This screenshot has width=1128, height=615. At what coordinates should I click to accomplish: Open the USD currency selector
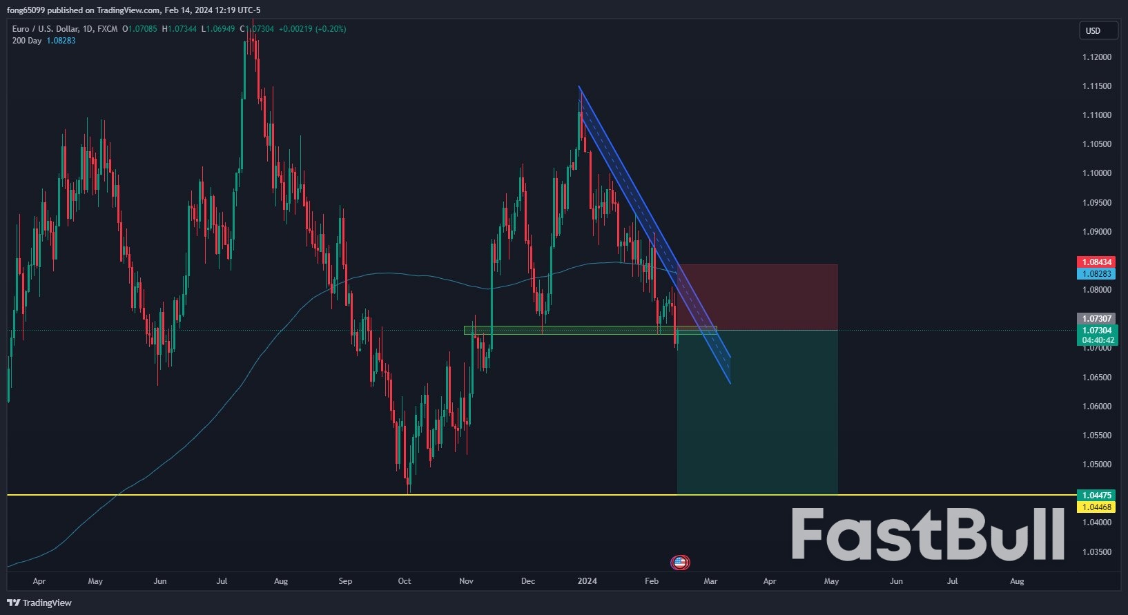1098,30
